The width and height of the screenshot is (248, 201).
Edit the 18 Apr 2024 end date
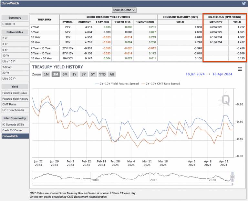point(222,74)
